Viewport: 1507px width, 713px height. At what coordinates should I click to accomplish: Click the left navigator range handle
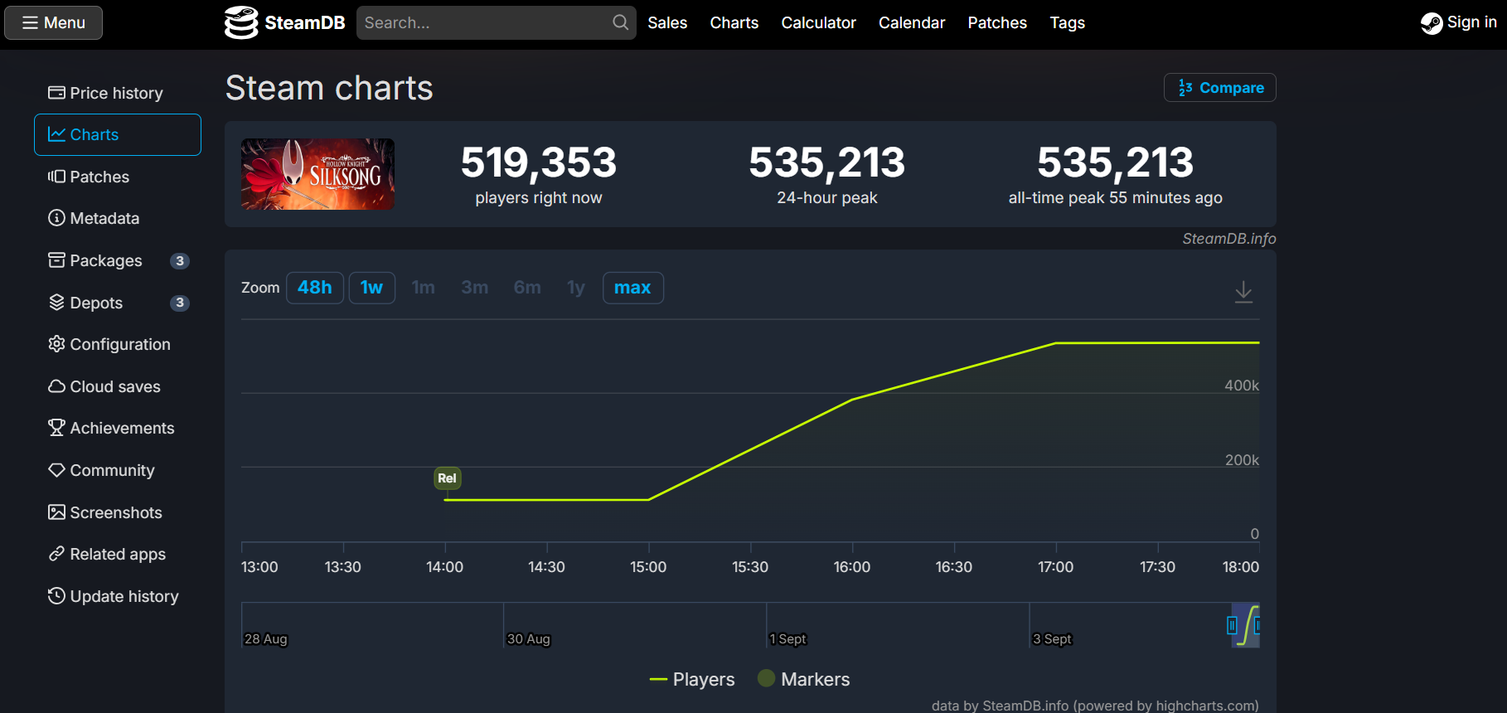(1232, 625)
